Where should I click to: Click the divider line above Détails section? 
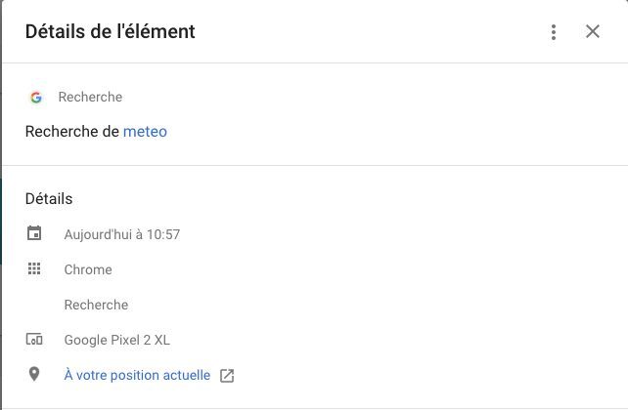315,165
